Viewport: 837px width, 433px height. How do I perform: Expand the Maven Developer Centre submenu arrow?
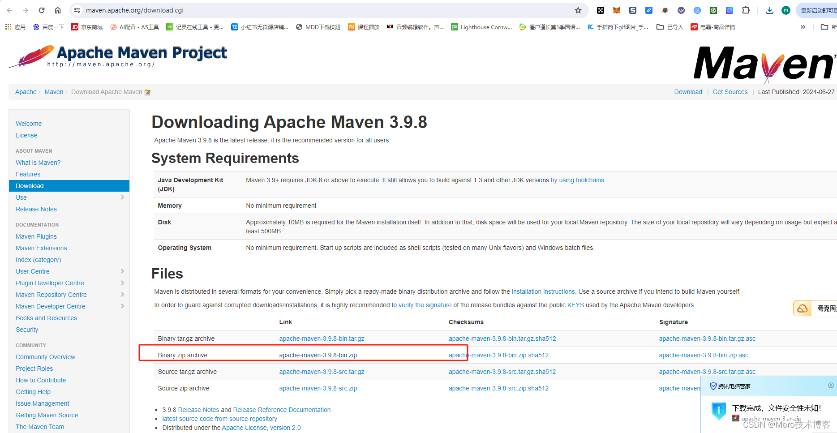pyautogui.click(x=122, y=306)
